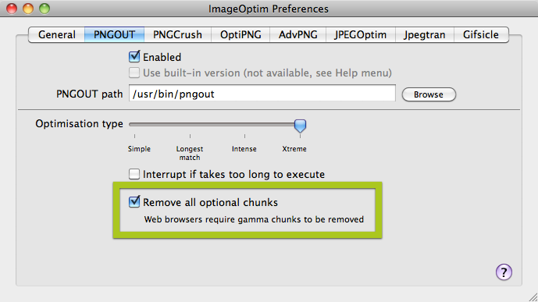Toggle Remove all optional chunks checkbox

(x=134, y=202)
